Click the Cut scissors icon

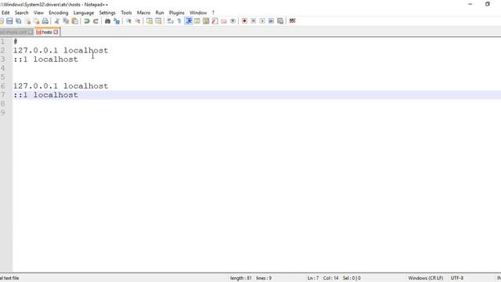pos(57,21)
